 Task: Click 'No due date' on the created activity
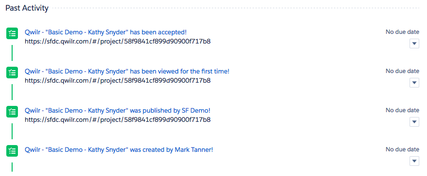pyautogui.click(x=402, y=149)
